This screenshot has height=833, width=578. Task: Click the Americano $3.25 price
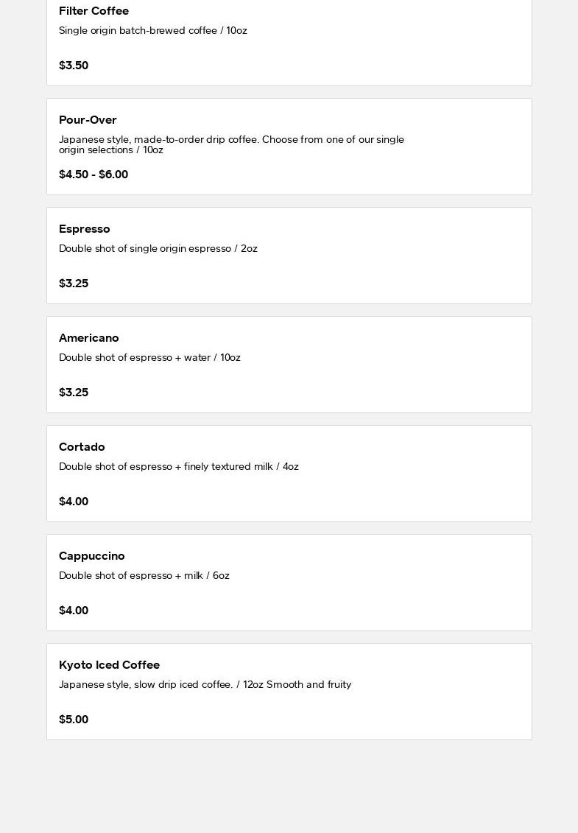[x=74, y=393]
